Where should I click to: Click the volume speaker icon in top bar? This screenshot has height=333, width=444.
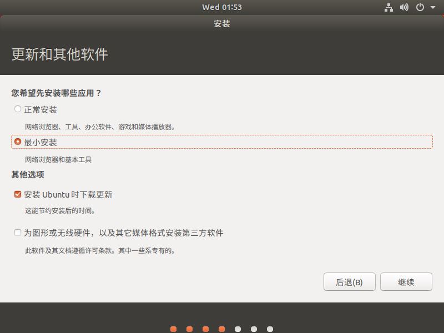tap(404, 7)
